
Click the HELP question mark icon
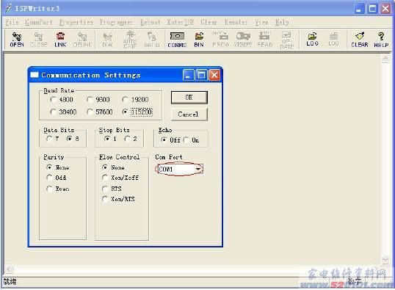381,40
